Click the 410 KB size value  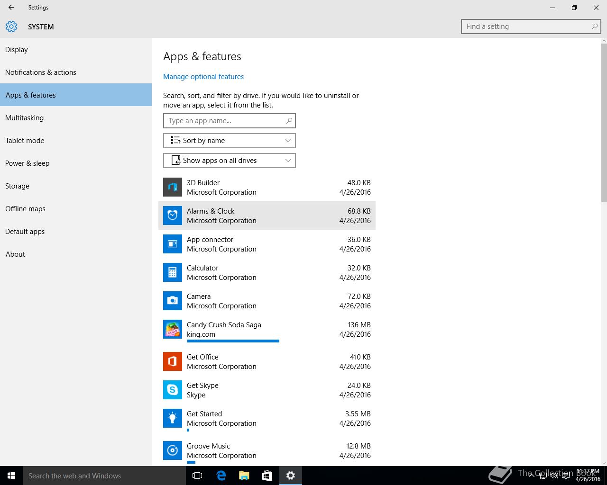point(360,357)
